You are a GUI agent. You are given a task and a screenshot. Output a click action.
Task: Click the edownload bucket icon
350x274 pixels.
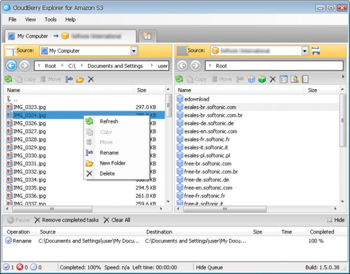coord(180,99)
